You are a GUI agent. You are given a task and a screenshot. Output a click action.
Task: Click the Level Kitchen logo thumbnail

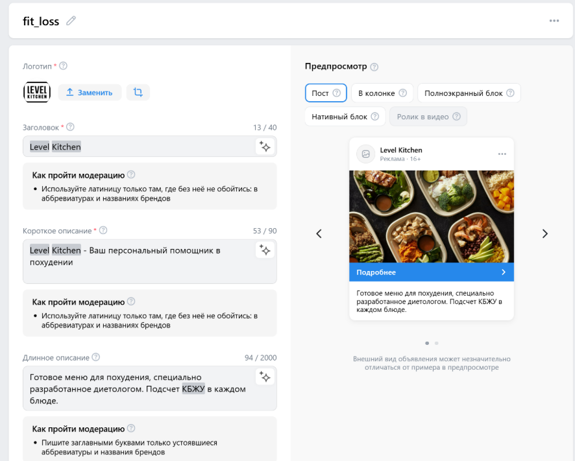pos(37,92)
